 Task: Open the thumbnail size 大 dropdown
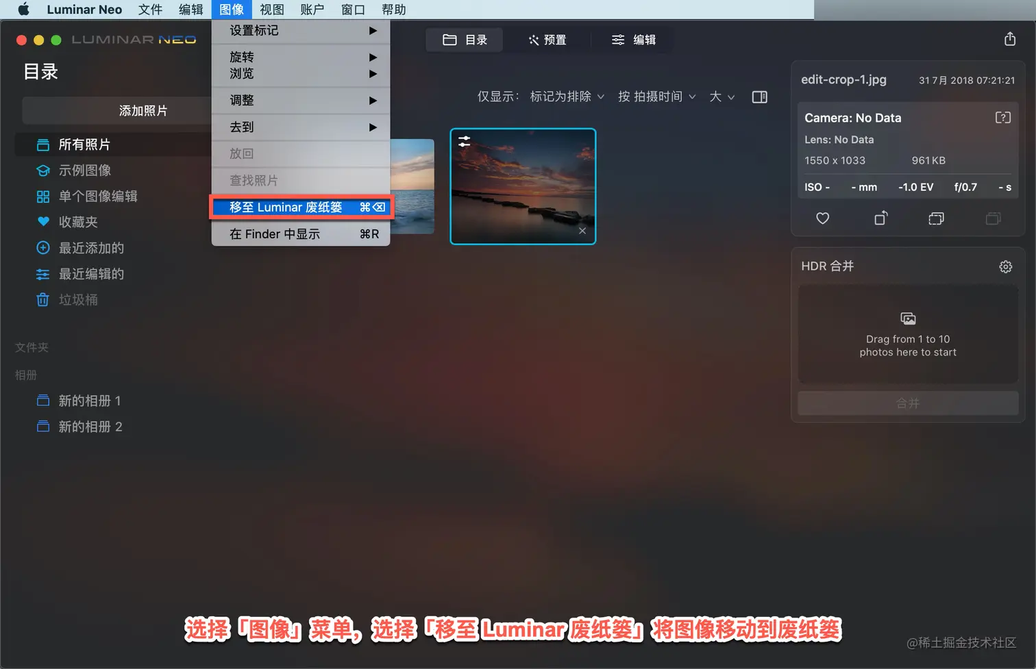pos(722,97)
